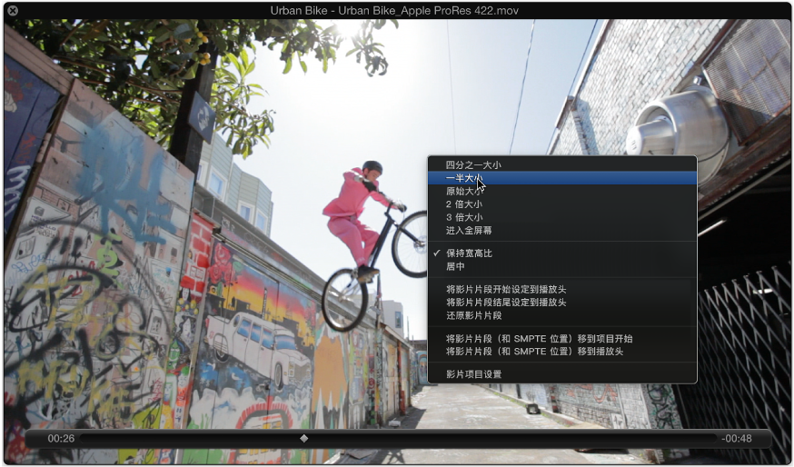Choose 将影片片段（和 SMPTE 位置）移到项目开始
Screen dimensions: 794x467
562,339
